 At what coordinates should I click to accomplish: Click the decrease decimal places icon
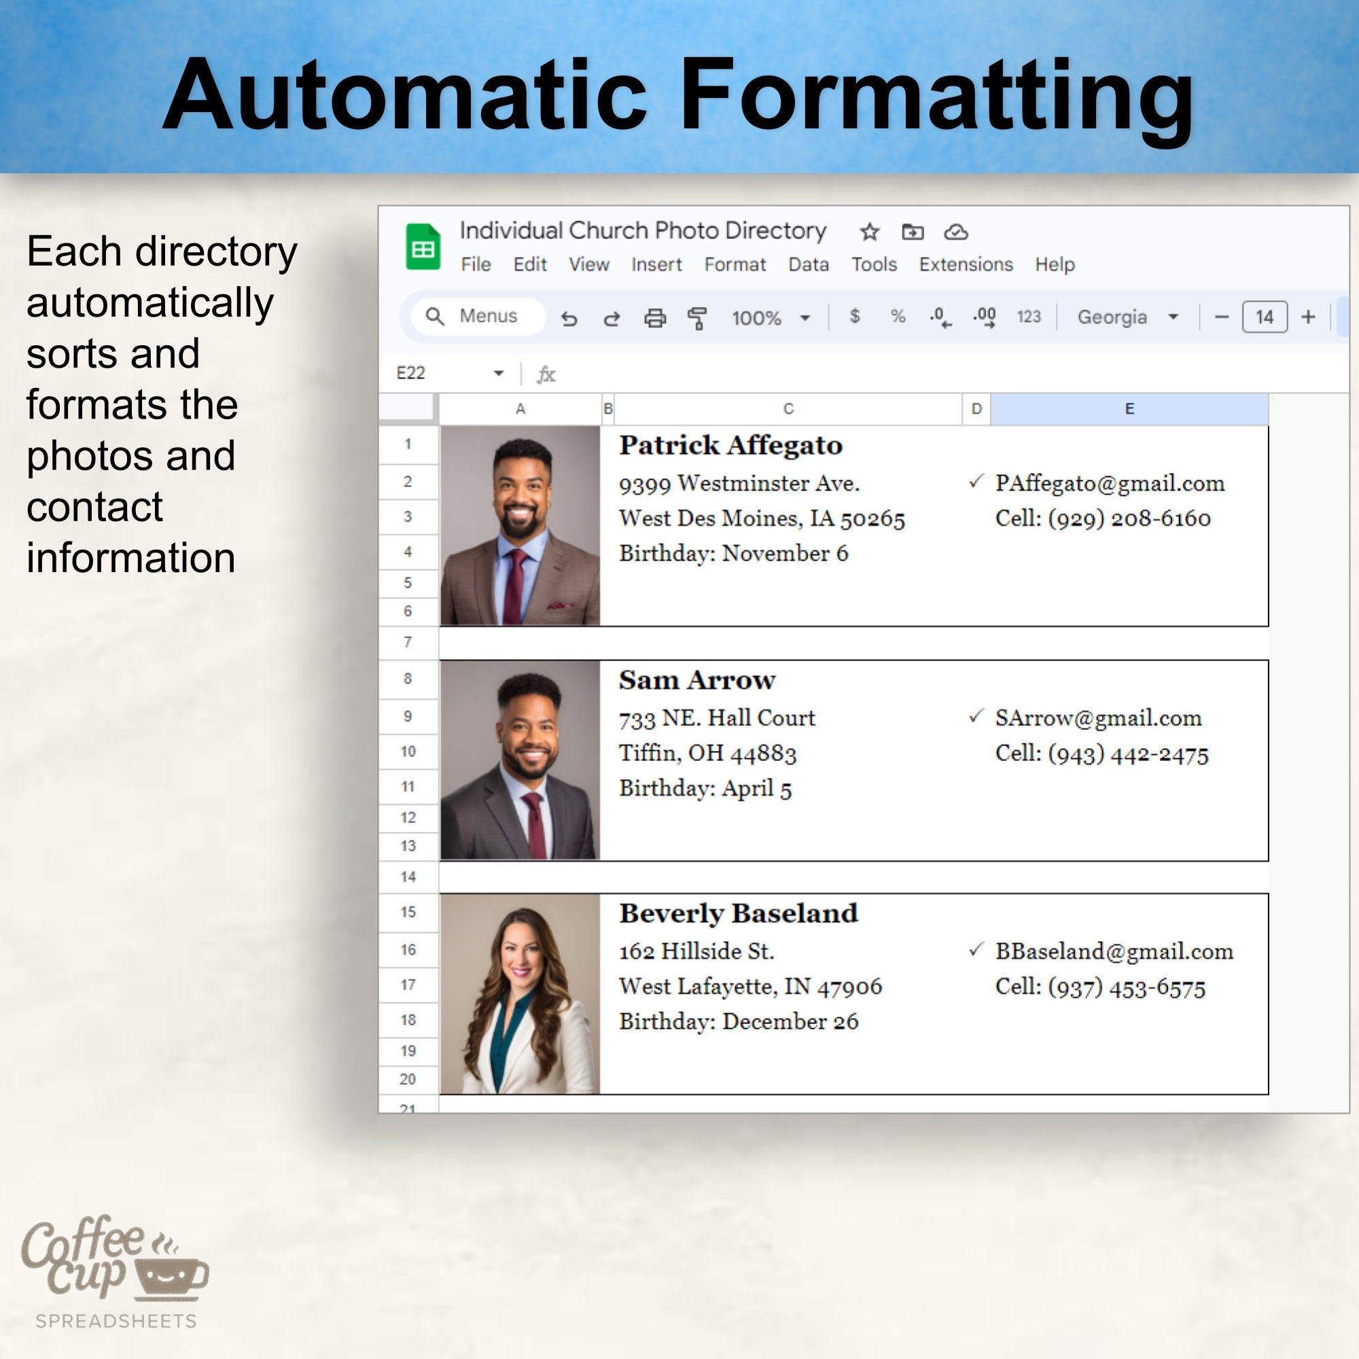940,317
